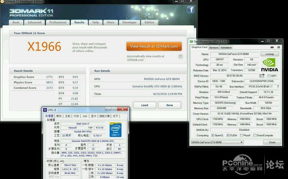The image size is (288, 179).
Task: Click Physics Score value 6872
Action: tap(49, 82)
